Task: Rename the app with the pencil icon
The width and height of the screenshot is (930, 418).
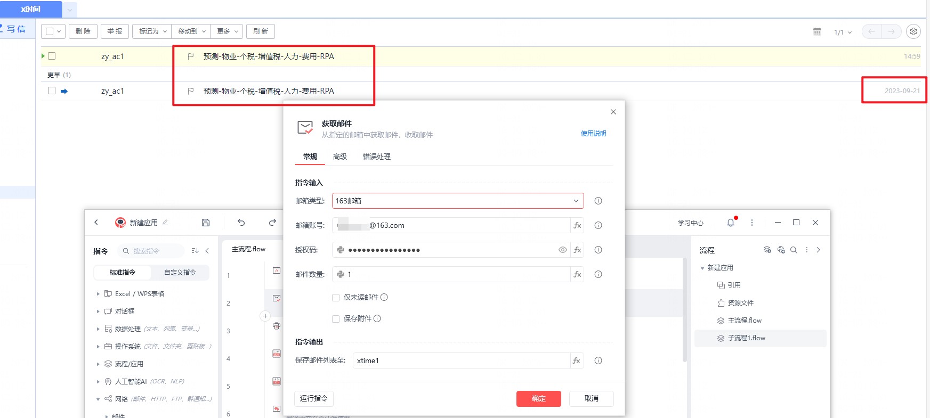Action: (x=165, y=223)
